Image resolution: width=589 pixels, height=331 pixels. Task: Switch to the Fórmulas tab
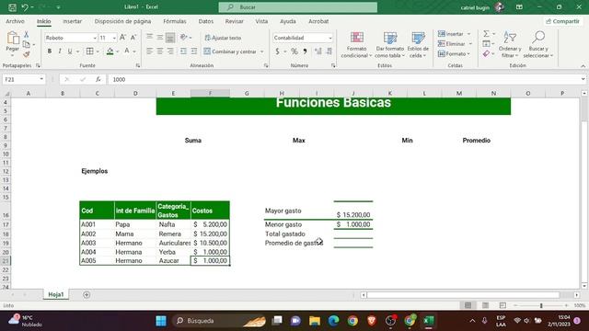pos(175,21)
